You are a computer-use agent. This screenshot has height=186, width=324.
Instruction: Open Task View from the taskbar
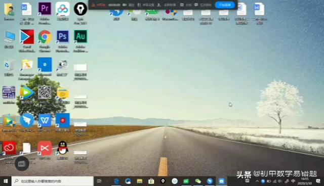click(x=99, y=181)
